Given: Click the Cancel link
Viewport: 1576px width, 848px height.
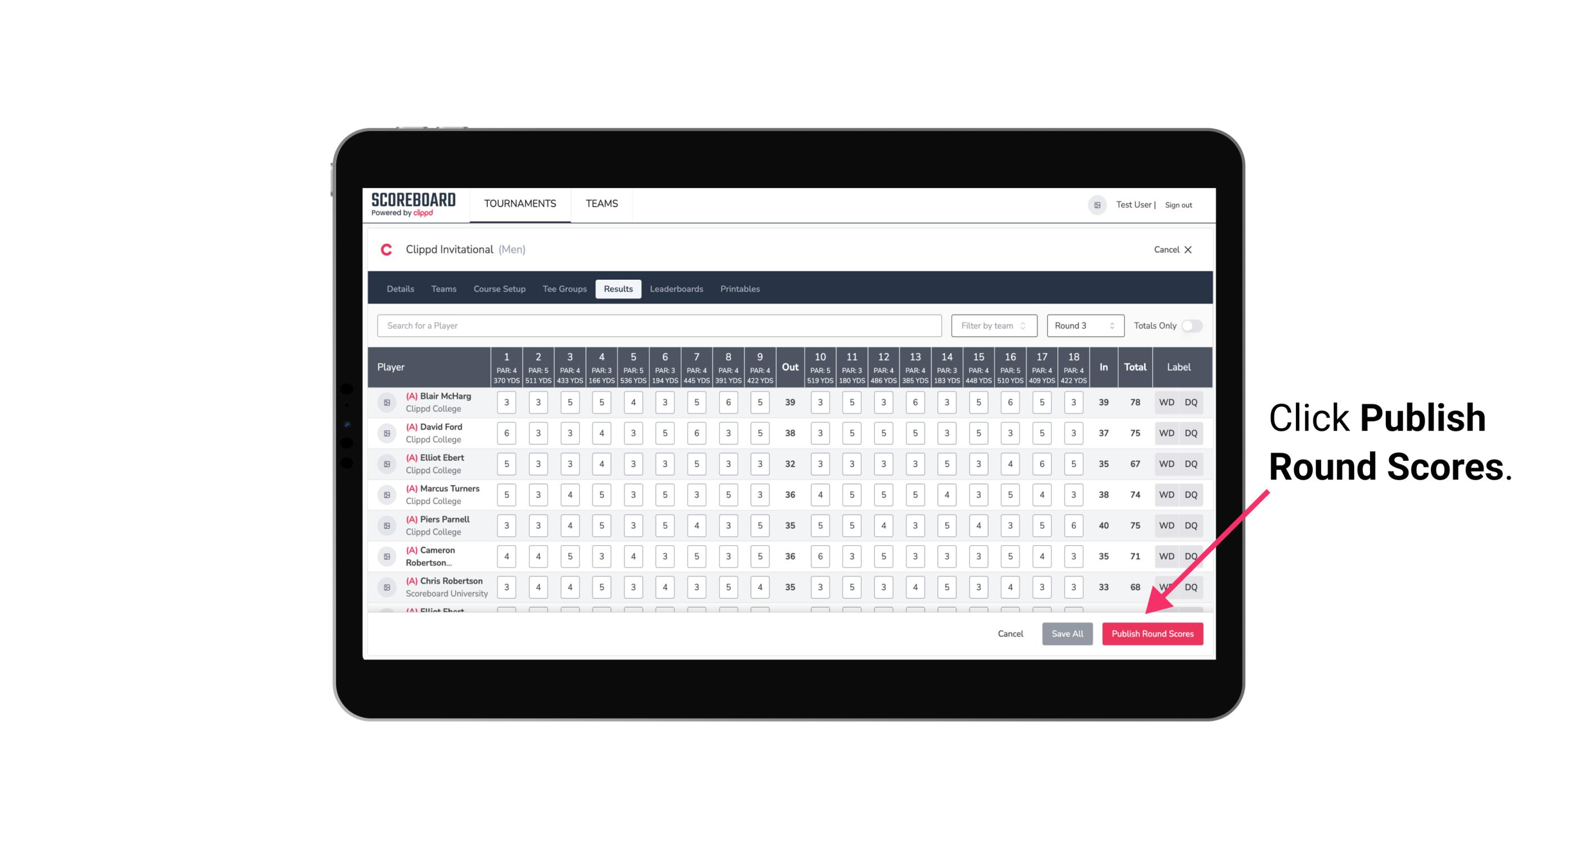Looking at the screenshot, I should (1009, 634).
